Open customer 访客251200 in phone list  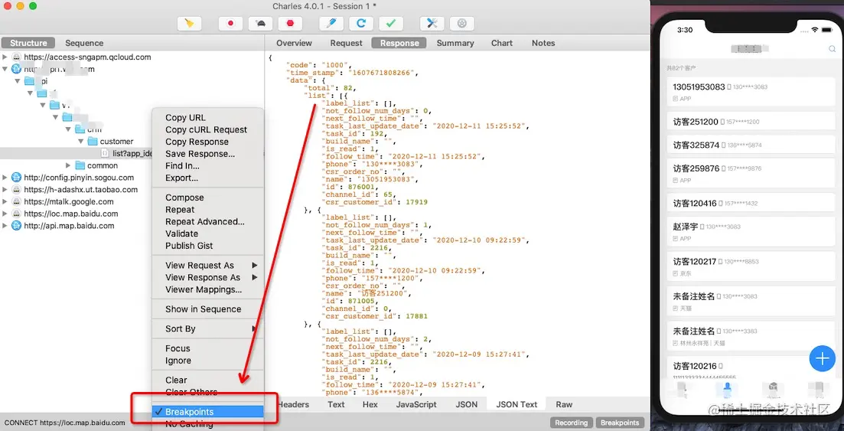(x=751, y=122)
